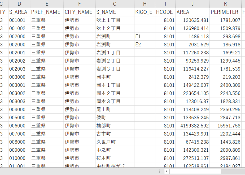Select PERIMETER value 2400.309
The image size is (245, 175).
point(225,85)
